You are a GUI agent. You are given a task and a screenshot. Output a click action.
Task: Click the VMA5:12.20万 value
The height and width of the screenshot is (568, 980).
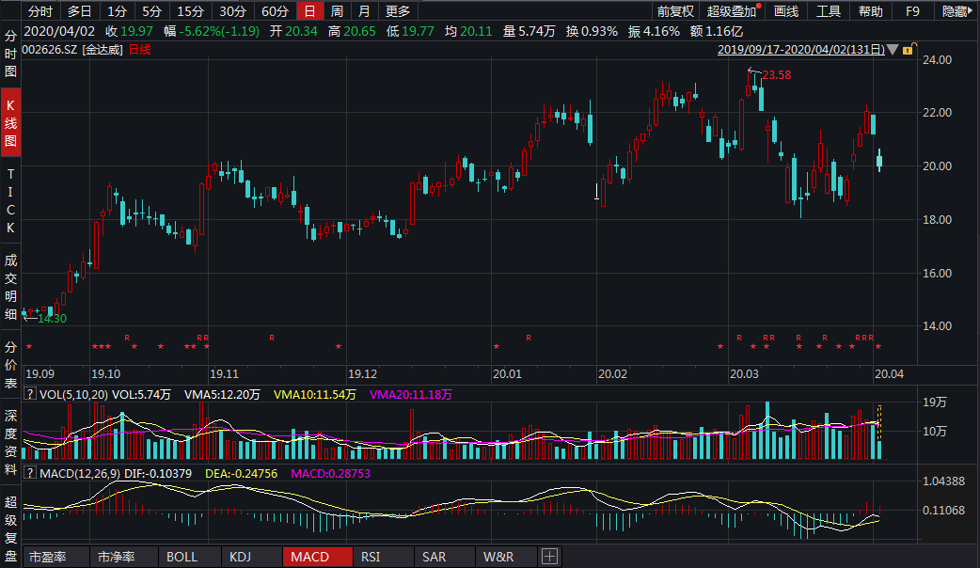point(222,394)
